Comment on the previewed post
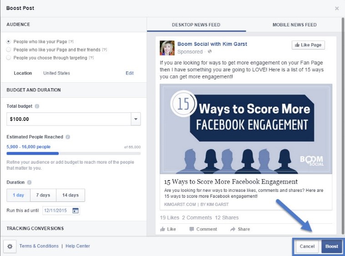This screenshot has height=256, width=345. (203, 229)
